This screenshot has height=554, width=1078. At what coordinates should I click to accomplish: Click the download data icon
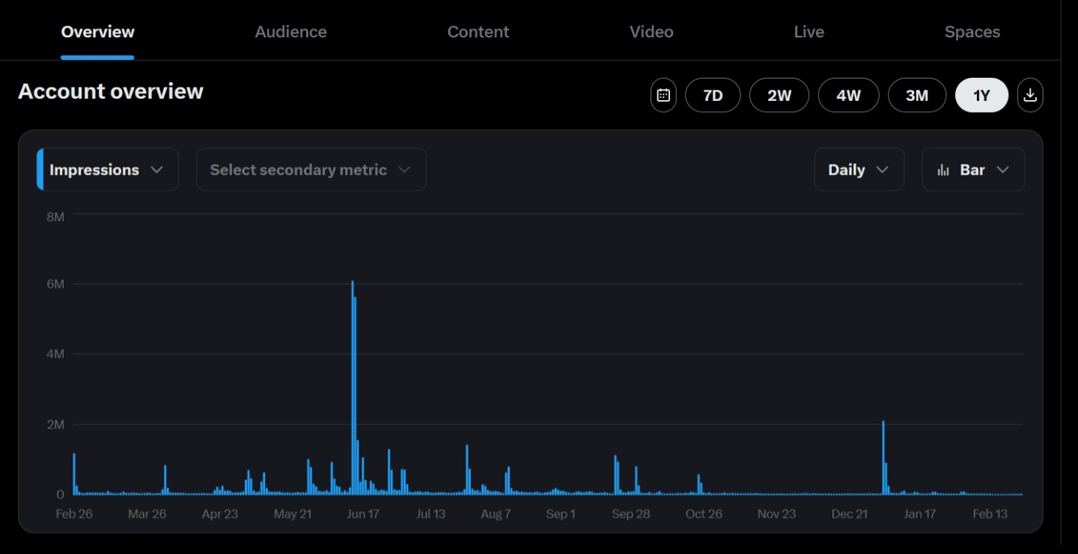pos(1030,96)
